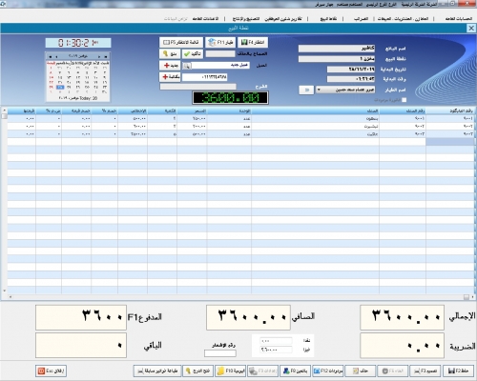Viewport: 477px width, 381px height.
Task: Open the taxes menu
Action: pyautogui.click(x=361, y=19)
